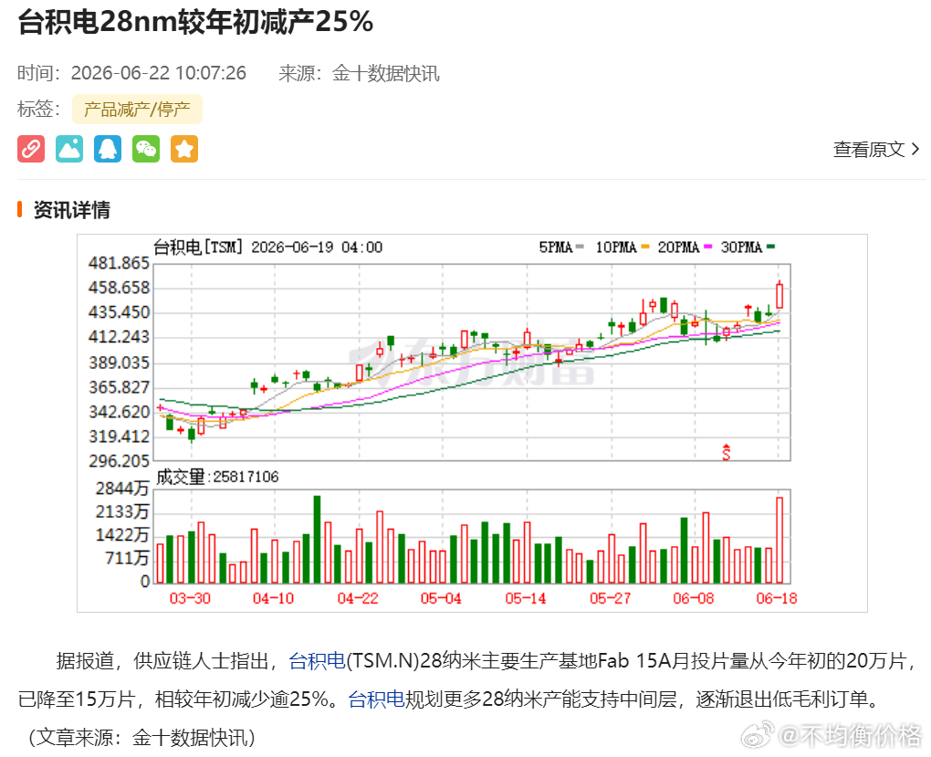Click the 03-30 date axis label
Screen dimensions: 931x757
[x=190, y=598]
